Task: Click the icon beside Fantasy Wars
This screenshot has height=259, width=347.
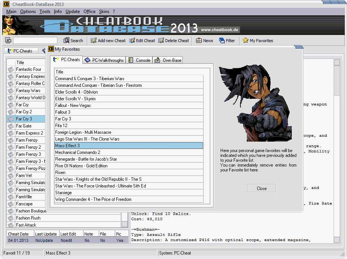Action: coord(10,91)
